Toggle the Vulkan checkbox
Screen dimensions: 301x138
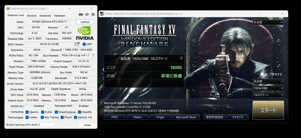coord(27,117)
